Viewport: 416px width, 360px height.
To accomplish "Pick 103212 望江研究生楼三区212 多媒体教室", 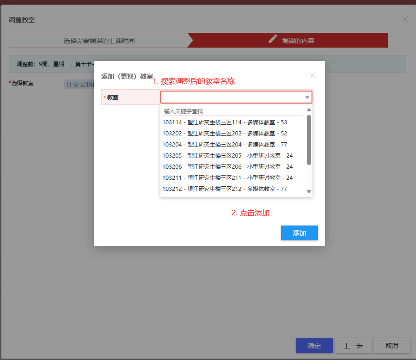I will (225, 189).
